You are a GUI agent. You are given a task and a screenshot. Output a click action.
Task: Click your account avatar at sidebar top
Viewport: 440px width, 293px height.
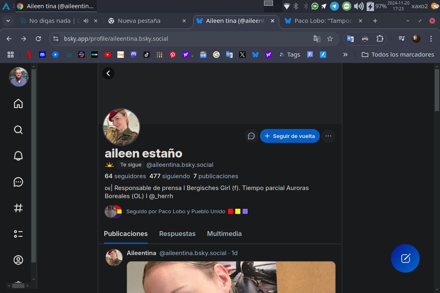coord(18,77)
